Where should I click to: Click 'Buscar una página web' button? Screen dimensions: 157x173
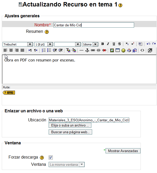tap(70, 132)
